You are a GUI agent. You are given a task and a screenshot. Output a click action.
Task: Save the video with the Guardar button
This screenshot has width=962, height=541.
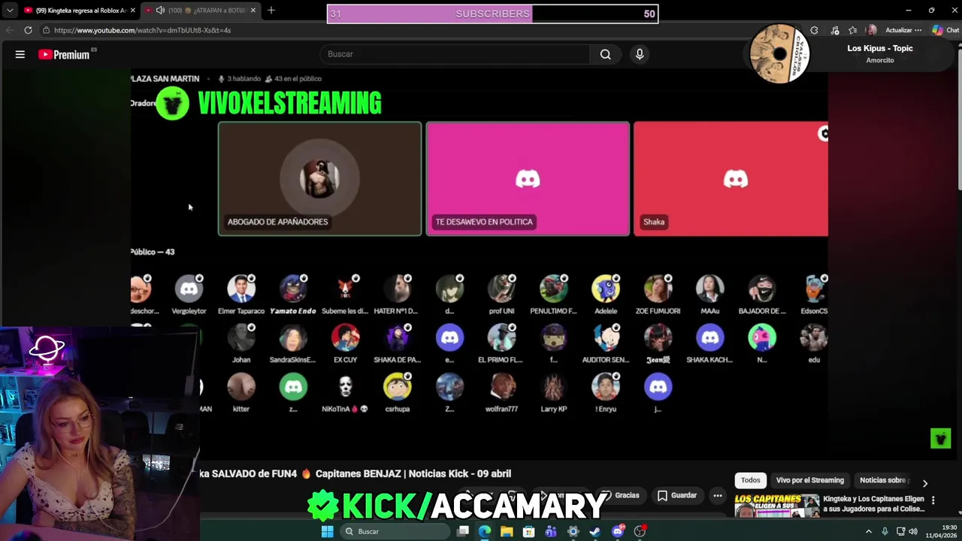677,495
